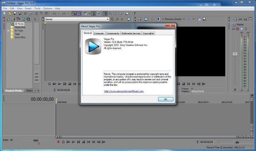Click the timeline zoom-in plus button
Screen dimensions: 256x151
pyautogui.click(x=244, y=137)
